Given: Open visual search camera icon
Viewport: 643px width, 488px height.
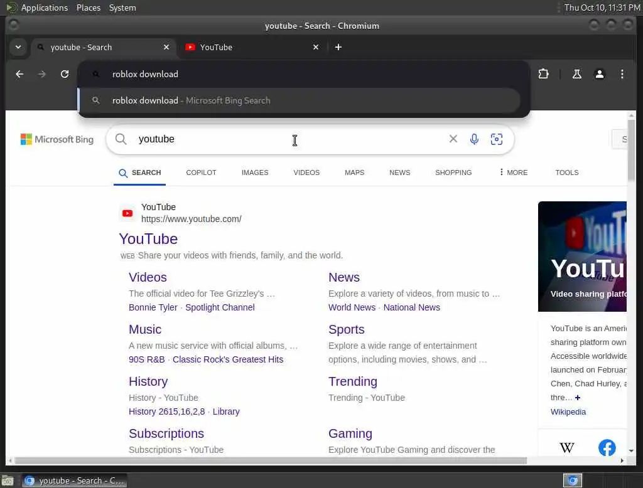Looking at the screenshot, I should 497,139.
